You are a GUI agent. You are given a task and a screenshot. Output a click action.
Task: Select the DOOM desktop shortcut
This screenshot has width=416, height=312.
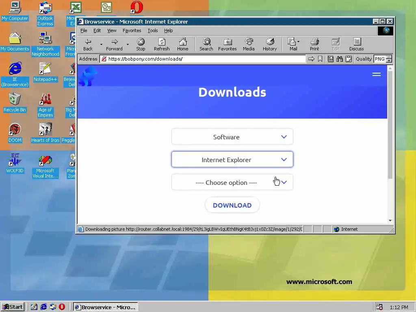(15, 133)
